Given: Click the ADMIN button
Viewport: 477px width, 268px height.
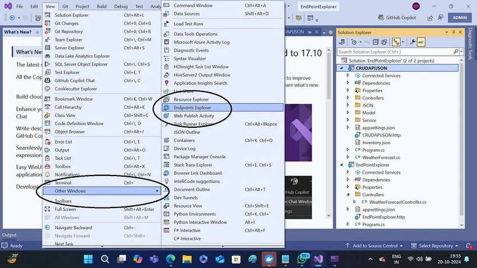Looking at the screenshot, I should click(460, 17).
